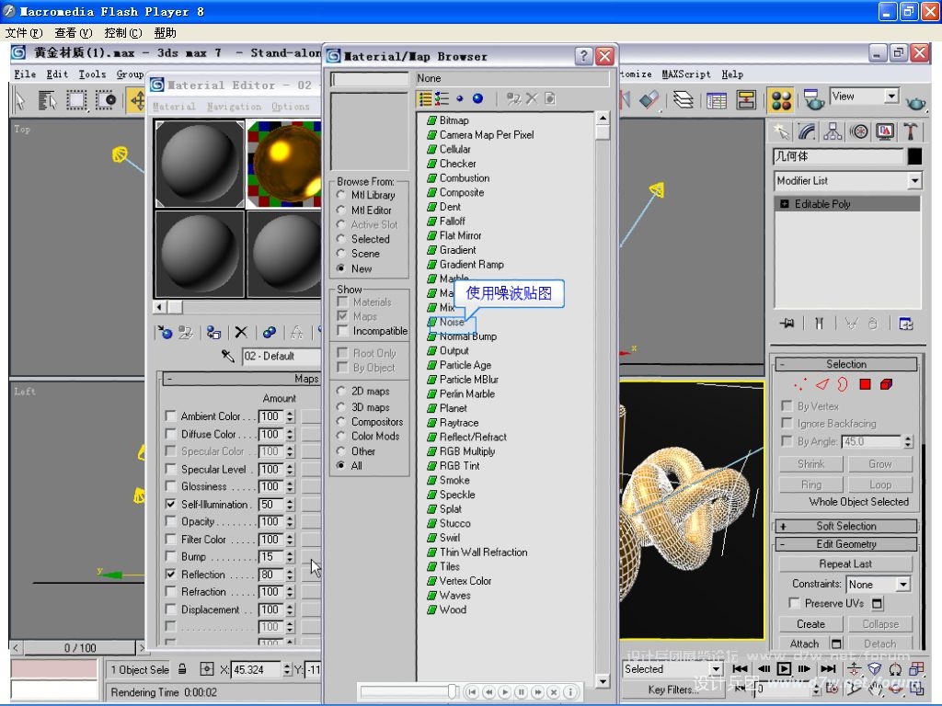This screenshot has height=706, width=942.
Task: Choose View Large Icons sphere in browser
Action: coord(477,99)
